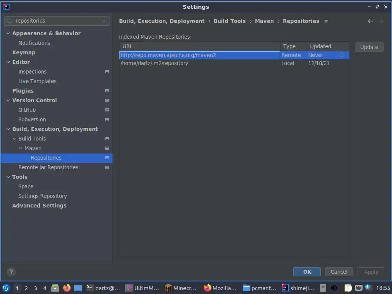Open the help question mark button

pyautogui.click(x=11, y=272)
